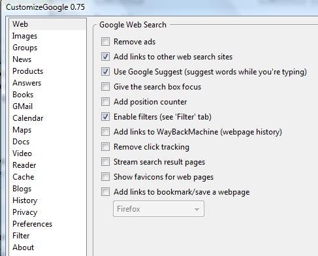This screenshot has width=318, height=256.
Task: Select Products in the sidebar list
Action: point(48,71)
